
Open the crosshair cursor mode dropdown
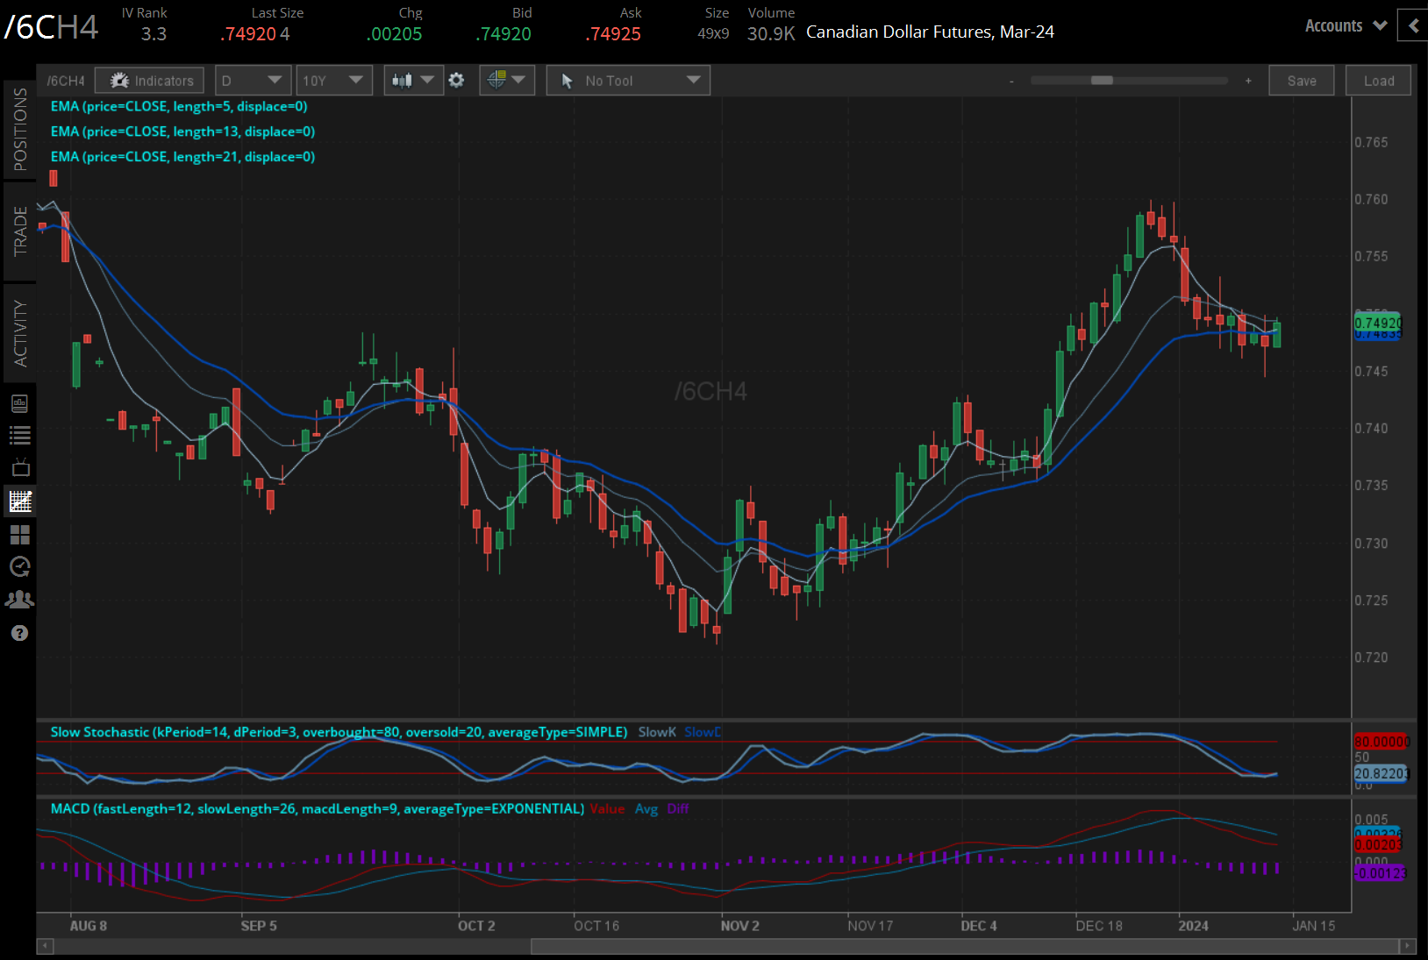click(x=506, y=81)
